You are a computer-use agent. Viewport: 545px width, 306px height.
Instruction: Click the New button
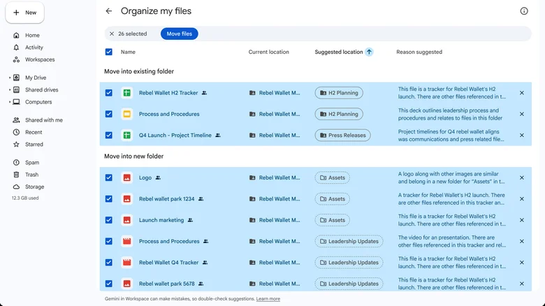(24, 13)
